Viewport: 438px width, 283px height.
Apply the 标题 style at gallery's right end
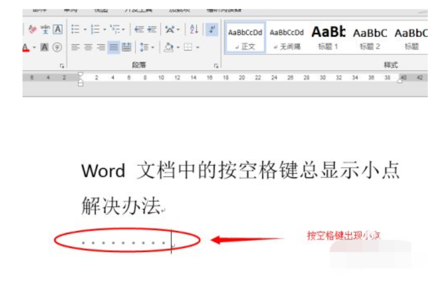point(411,38)
